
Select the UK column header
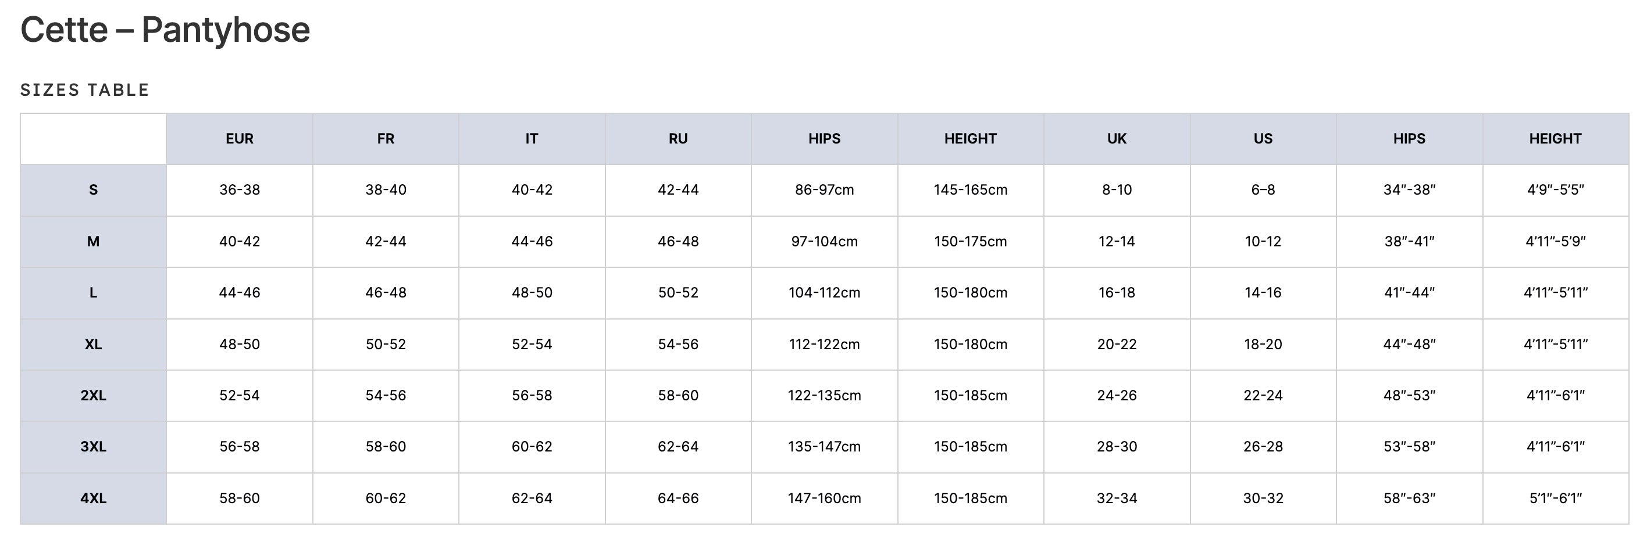tap(1117, 139)
